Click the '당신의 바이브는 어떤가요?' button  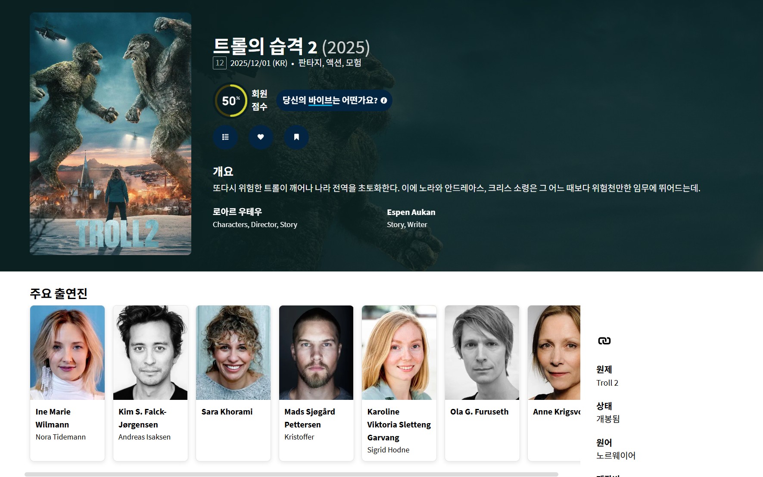pos(330,100)
